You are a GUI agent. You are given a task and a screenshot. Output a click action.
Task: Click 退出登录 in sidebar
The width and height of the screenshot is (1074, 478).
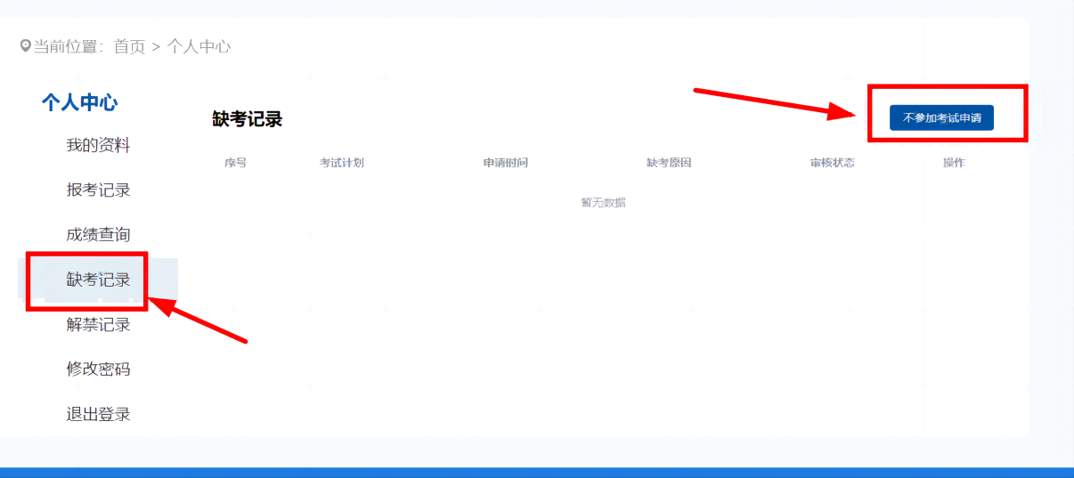98,414
